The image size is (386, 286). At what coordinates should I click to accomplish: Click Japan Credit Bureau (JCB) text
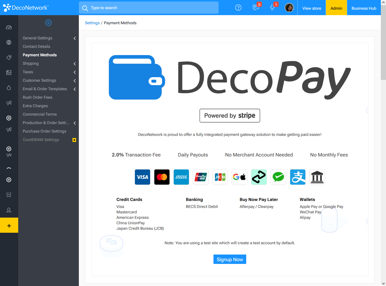140,228
